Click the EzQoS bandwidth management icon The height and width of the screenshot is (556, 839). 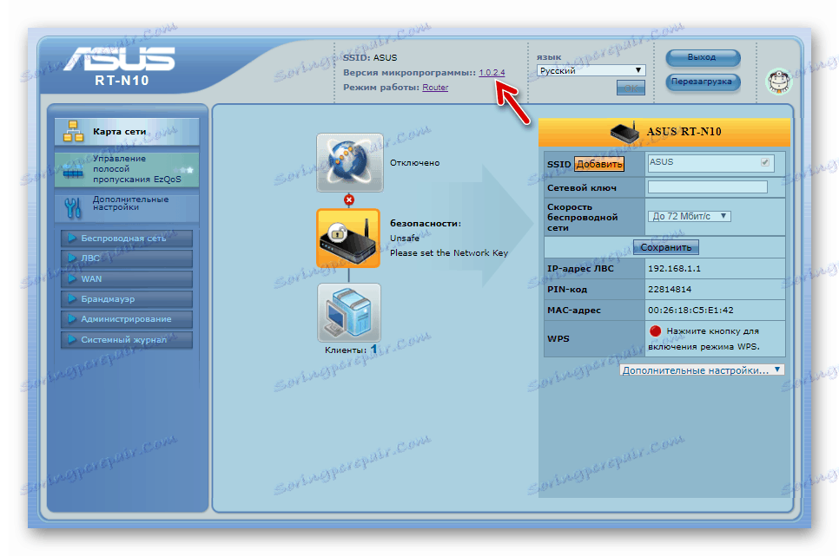click(73, 171)
